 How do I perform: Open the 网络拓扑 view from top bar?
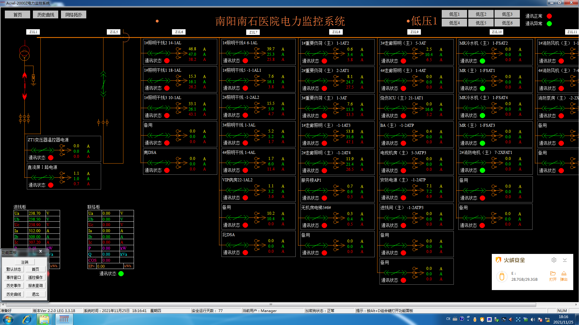click(74, 15)
